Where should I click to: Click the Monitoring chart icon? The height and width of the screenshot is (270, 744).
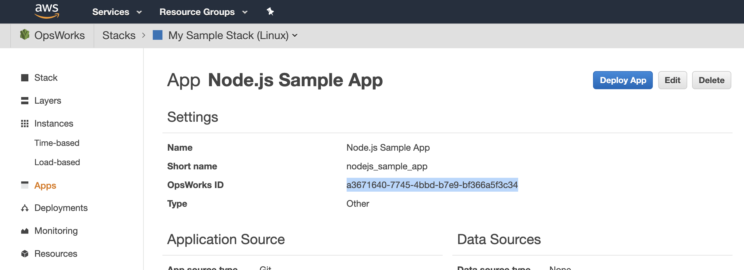(25, 231)
